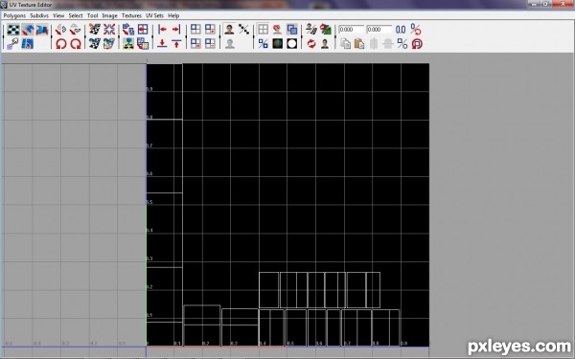The width and height of the screenshot is (575, 359).
Task: Open the View menu
Action: tap(58, 15)
